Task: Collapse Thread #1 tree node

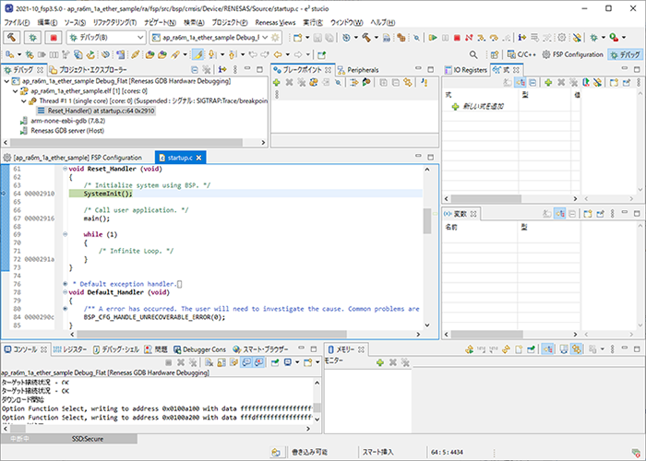Action: click(x=24, y=100)
